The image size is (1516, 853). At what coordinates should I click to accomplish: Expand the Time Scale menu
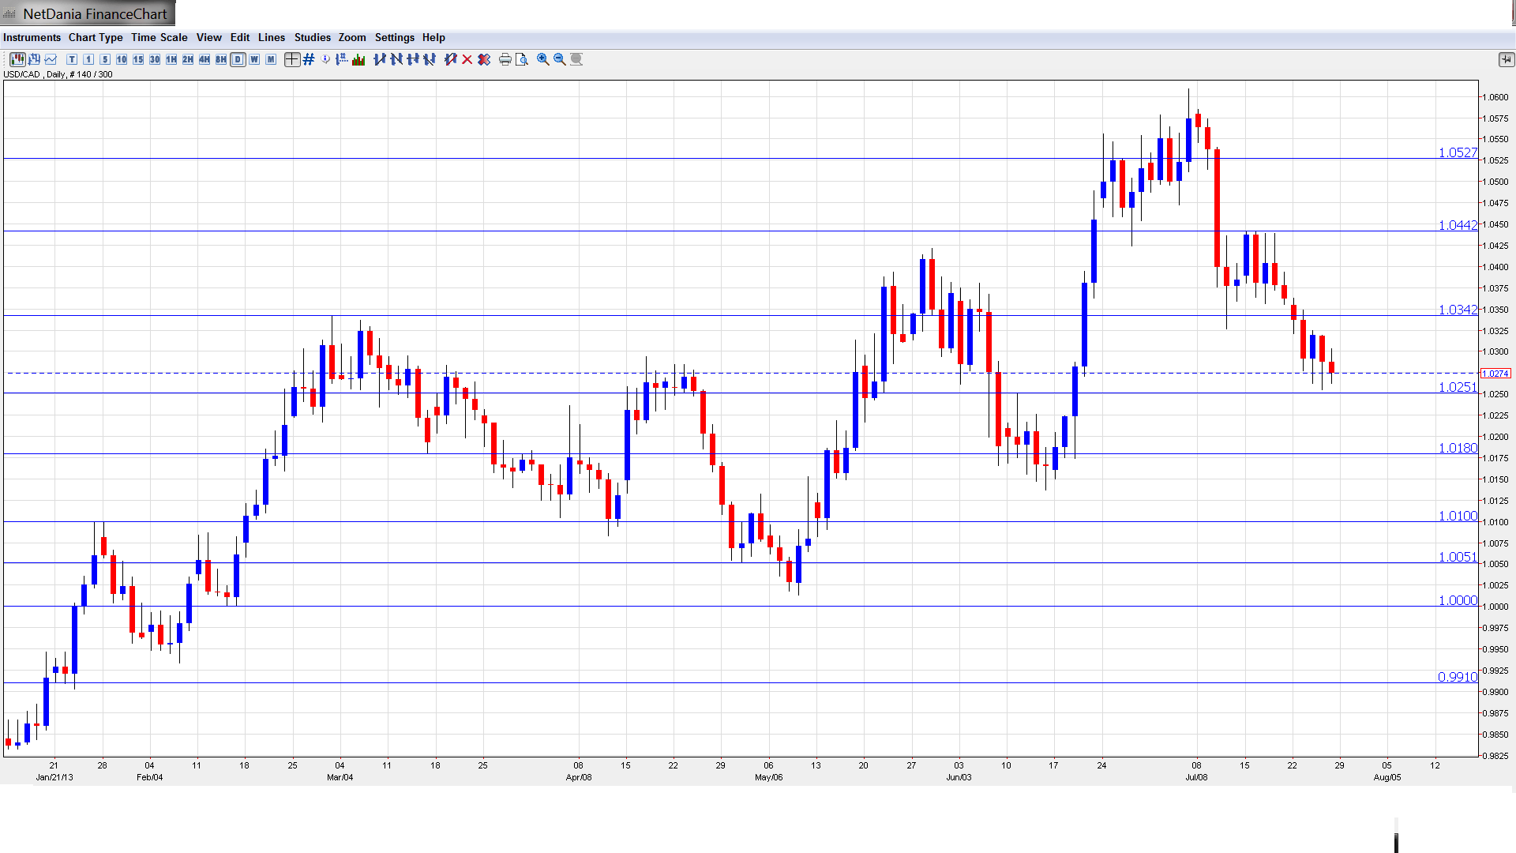point(159,37)
